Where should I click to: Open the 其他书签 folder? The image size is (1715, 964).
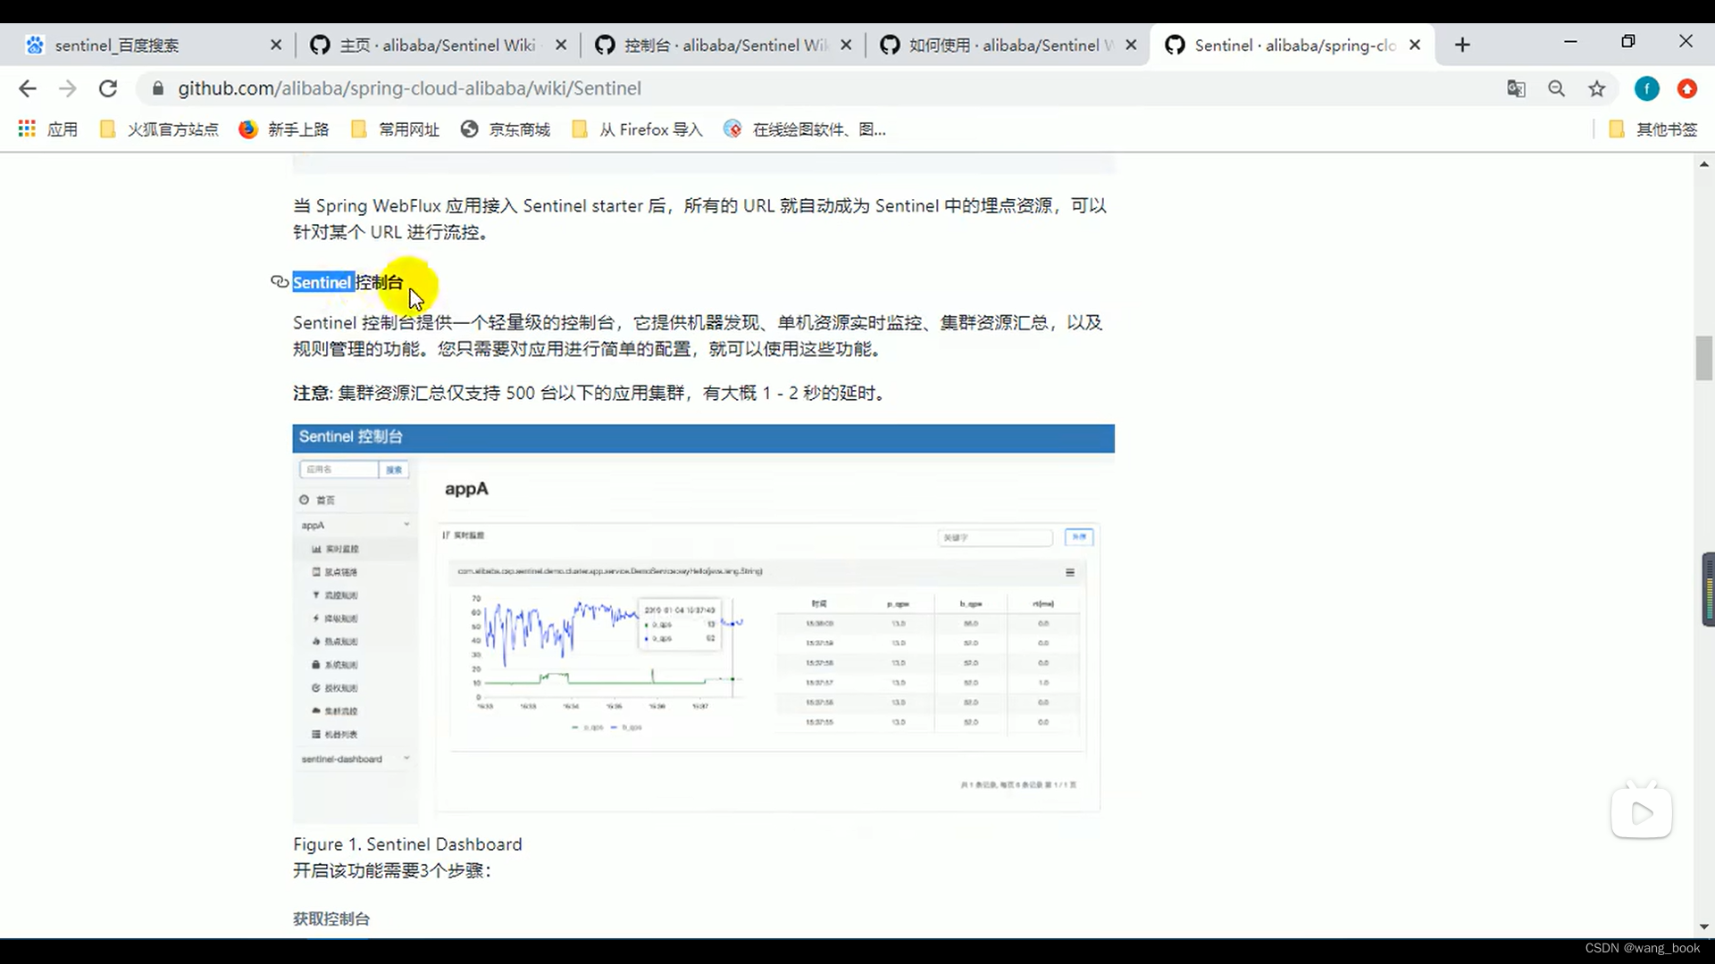[x=1653, y=129]
